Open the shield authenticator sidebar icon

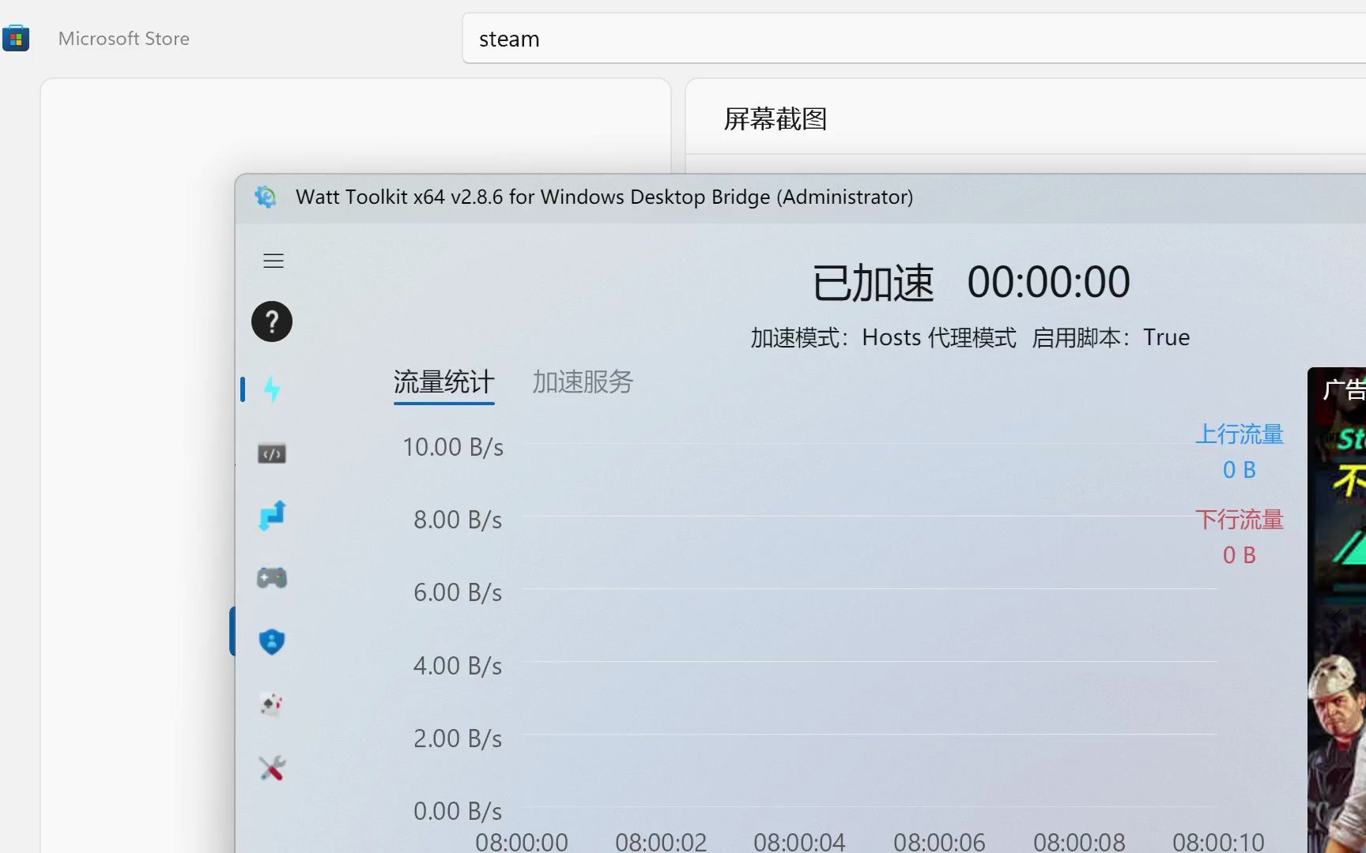(272, 641)
